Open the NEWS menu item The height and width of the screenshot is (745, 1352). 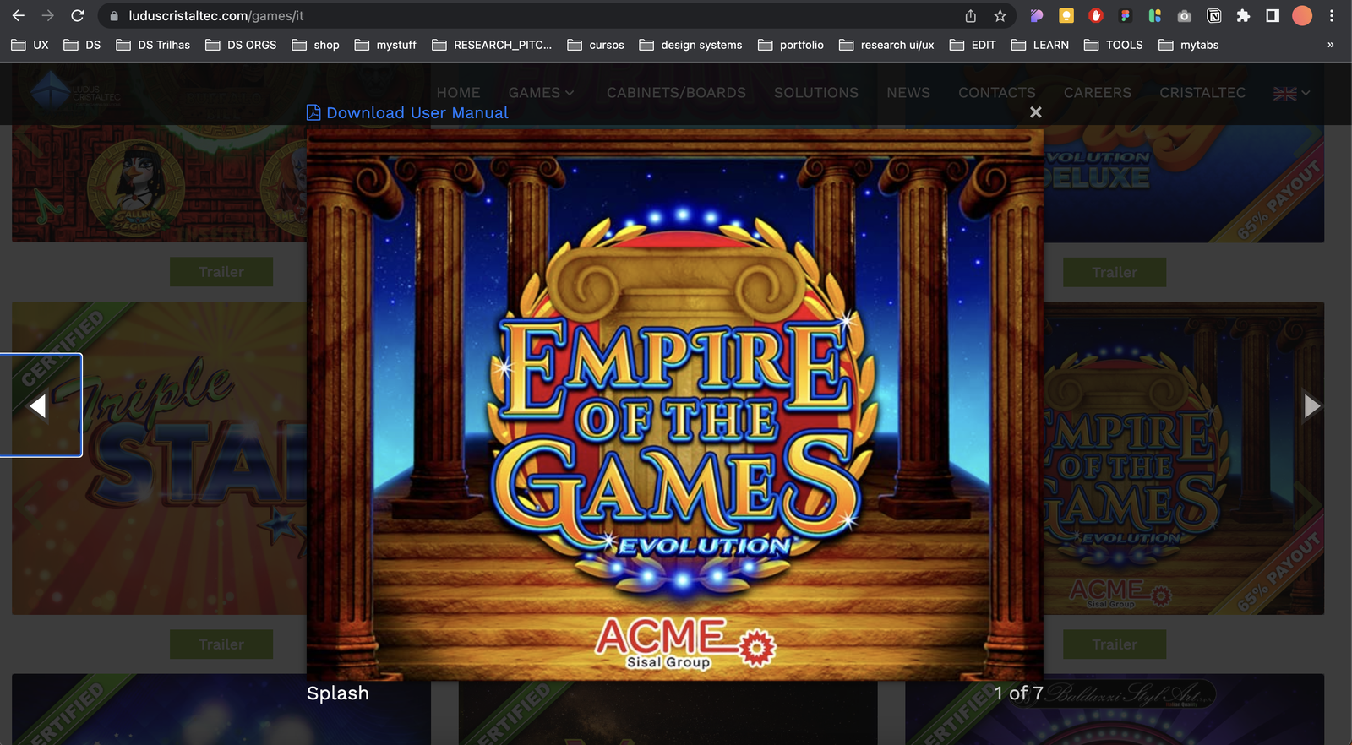click(x=908, y=93)
